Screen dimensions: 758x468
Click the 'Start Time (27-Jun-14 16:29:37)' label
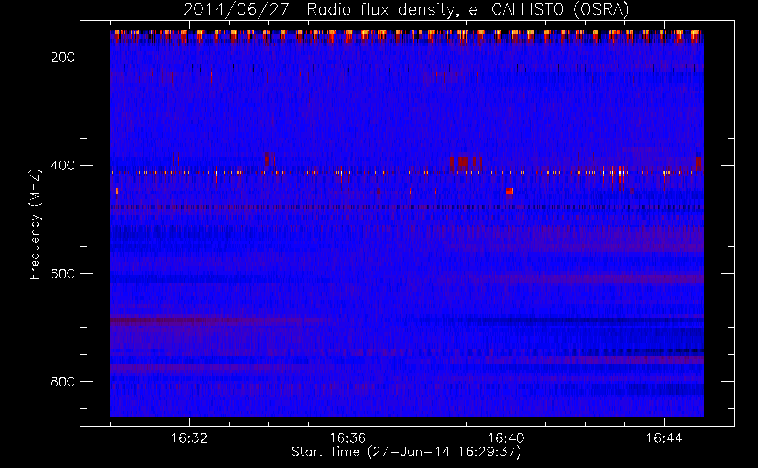pos(406,452)
